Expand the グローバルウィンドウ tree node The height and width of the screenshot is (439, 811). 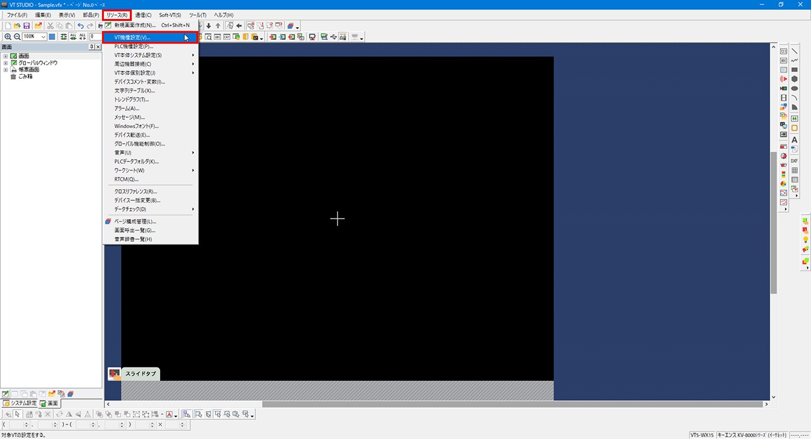click(x=6, y=63)
